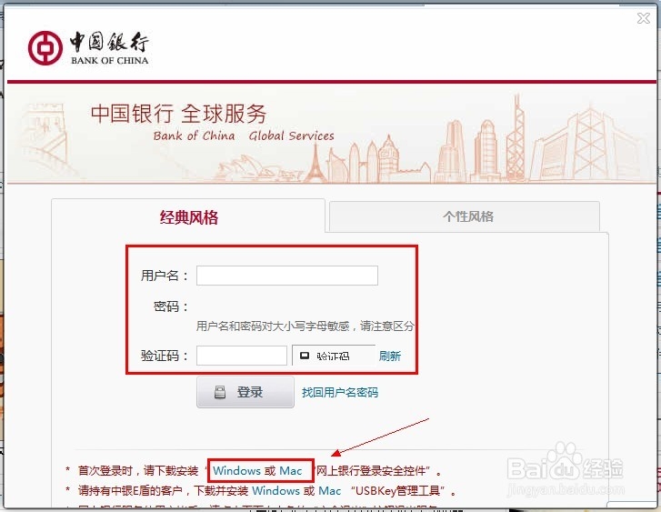Click the 中国银行 全球服务 banner
This screenshot has height=512, width=661.
(x=331, y=133)
